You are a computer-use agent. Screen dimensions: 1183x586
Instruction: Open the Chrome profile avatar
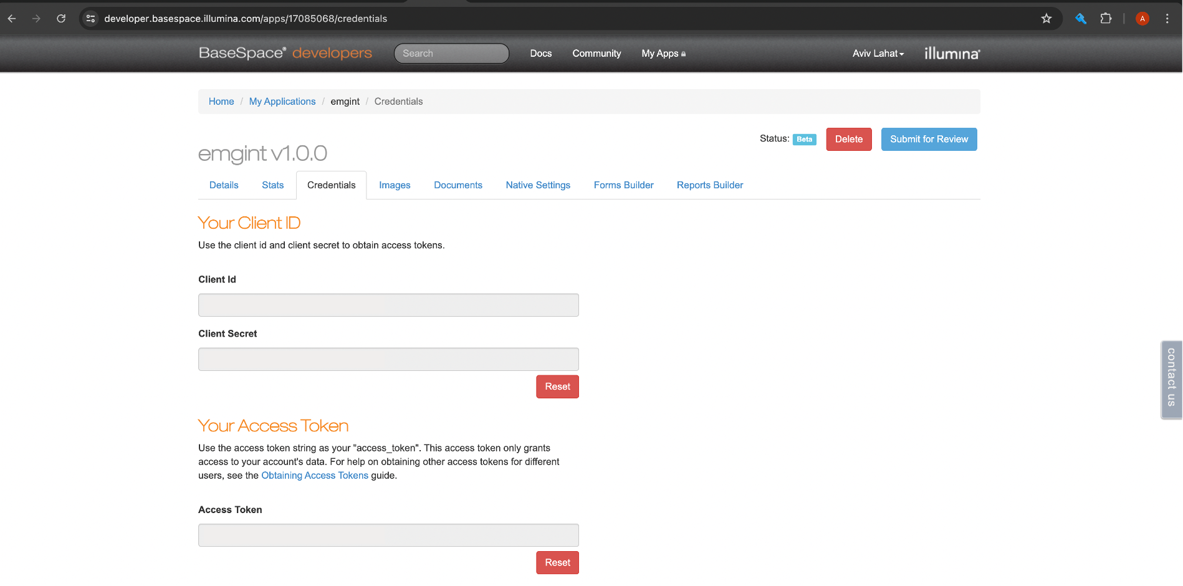[1142, 19]
